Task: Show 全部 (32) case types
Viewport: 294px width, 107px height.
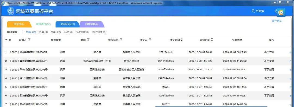Action: pyautogui.click(x=31, y=32)
